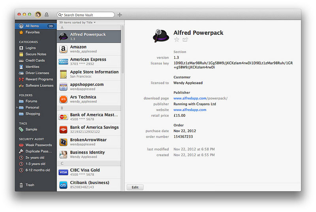The width and height of the screenshot is (316, 212).
Task: Show Duplicate Passwords audit
Action: (38, 151)
